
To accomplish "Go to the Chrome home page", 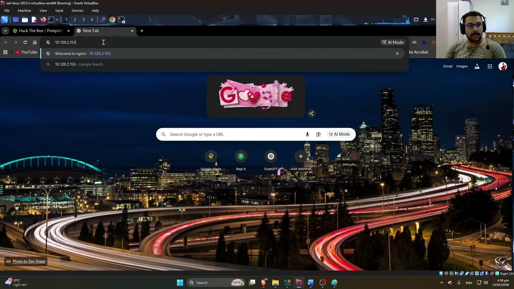I will 35,42.
